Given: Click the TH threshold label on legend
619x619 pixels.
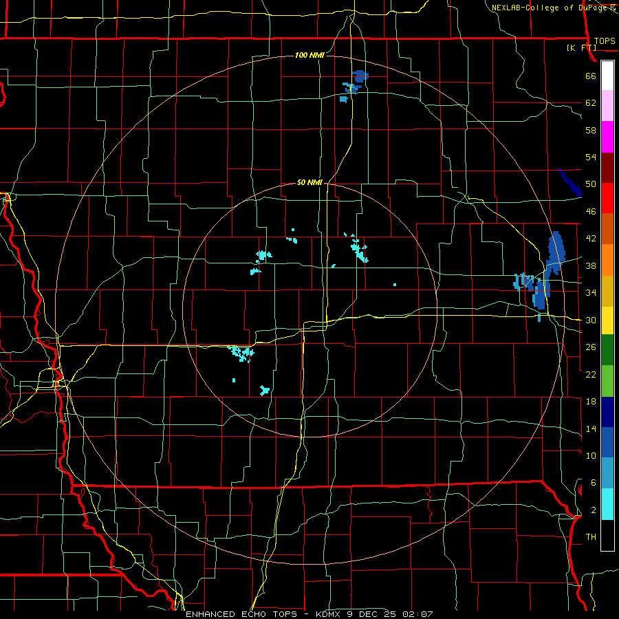Looking at the screenshot, I should 591,537.
